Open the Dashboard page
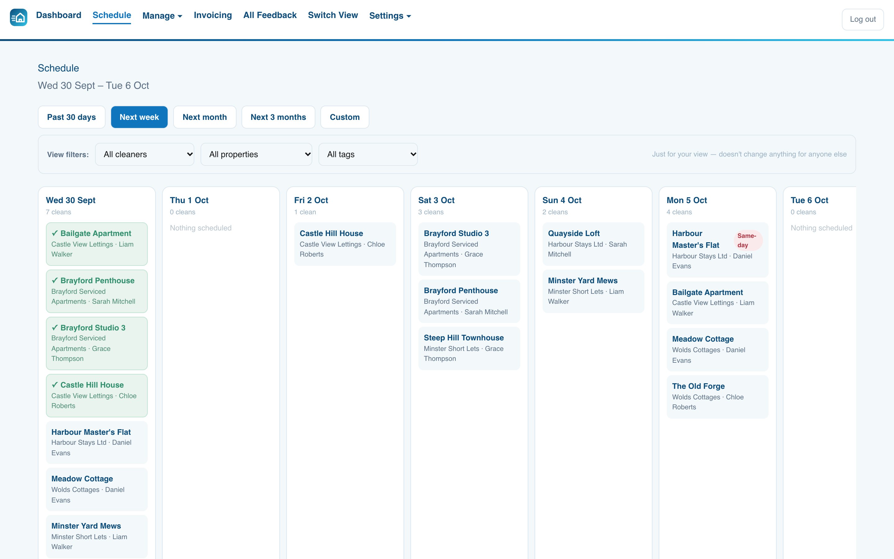Screen dimensions: 894x559 pos(58,15)
